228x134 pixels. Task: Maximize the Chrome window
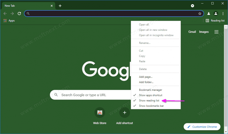213,3
